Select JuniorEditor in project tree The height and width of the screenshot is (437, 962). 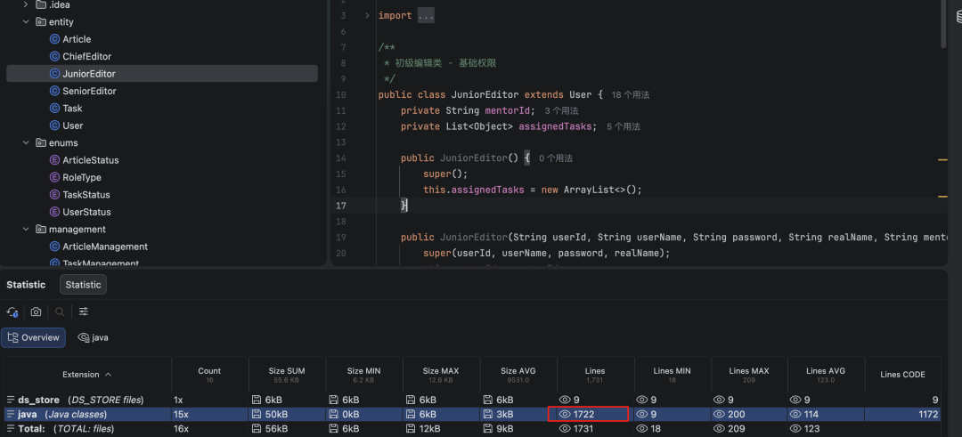(162, 74)
